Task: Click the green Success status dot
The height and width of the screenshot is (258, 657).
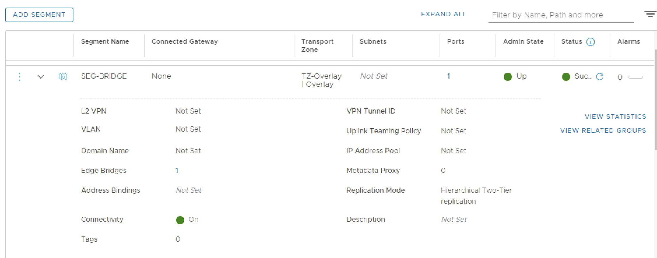Action: pyautogui.click(x=566, y=77)
